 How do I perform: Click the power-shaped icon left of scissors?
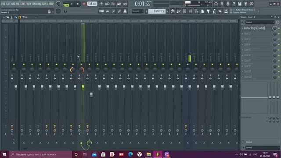[216, 4]
